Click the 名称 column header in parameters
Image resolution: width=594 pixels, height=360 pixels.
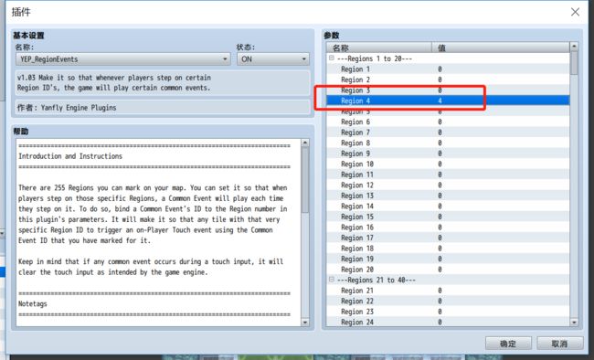click(379, 48)
